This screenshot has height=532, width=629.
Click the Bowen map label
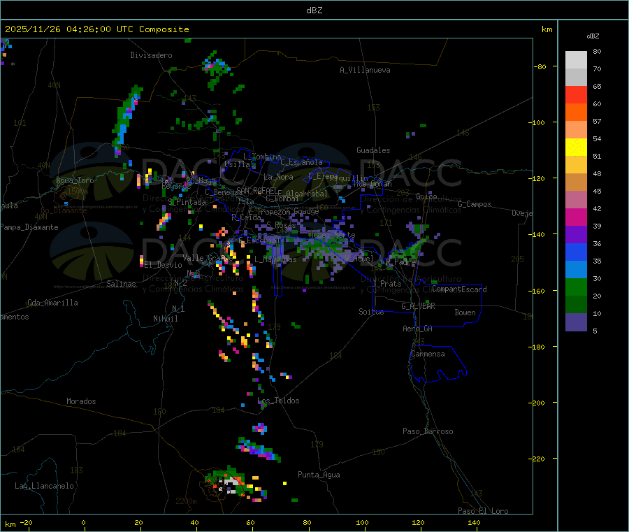pyautogui.click(x=465, y=312)
